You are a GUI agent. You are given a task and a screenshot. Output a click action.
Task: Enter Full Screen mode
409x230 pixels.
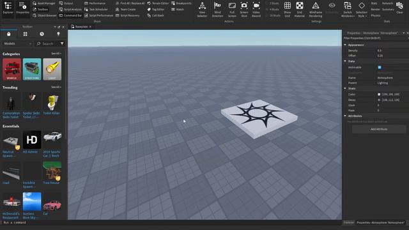pyautogui.click(x=232, y=10)
